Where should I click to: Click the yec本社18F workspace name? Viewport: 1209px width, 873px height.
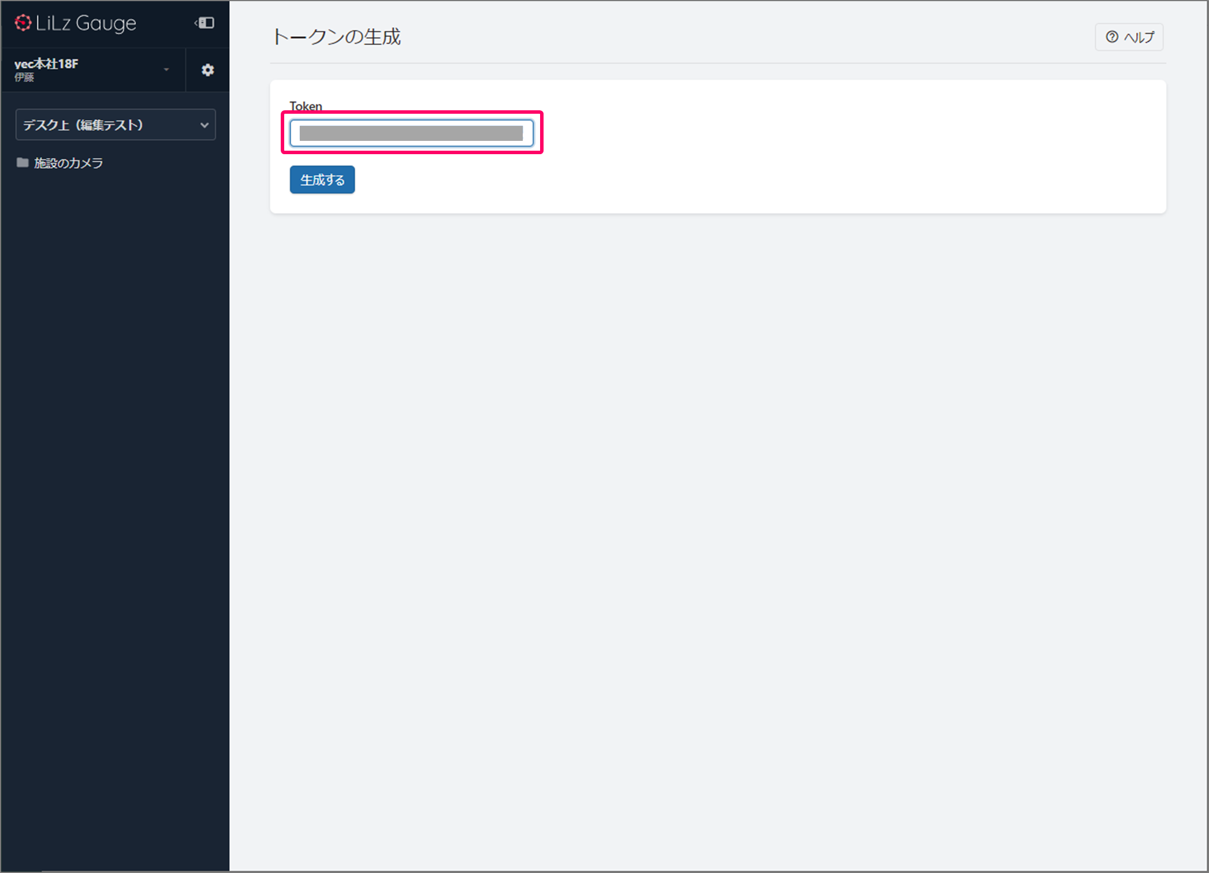pos(46,64)
